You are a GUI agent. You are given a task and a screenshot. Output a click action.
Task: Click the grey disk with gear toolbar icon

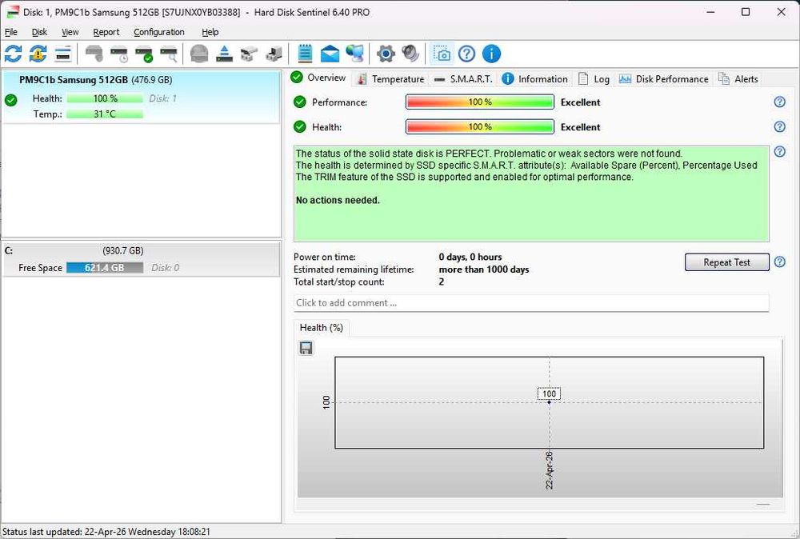94,54
